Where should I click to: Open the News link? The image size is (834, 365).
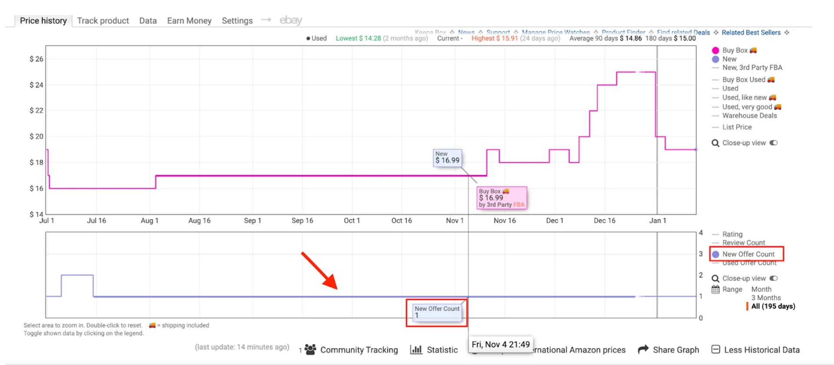466,33
